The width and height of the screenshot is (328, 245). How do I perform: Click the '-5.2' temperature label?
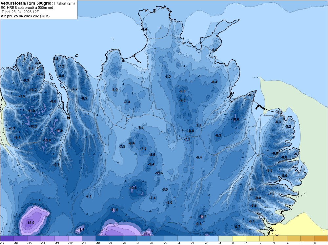tap(288, 126)
